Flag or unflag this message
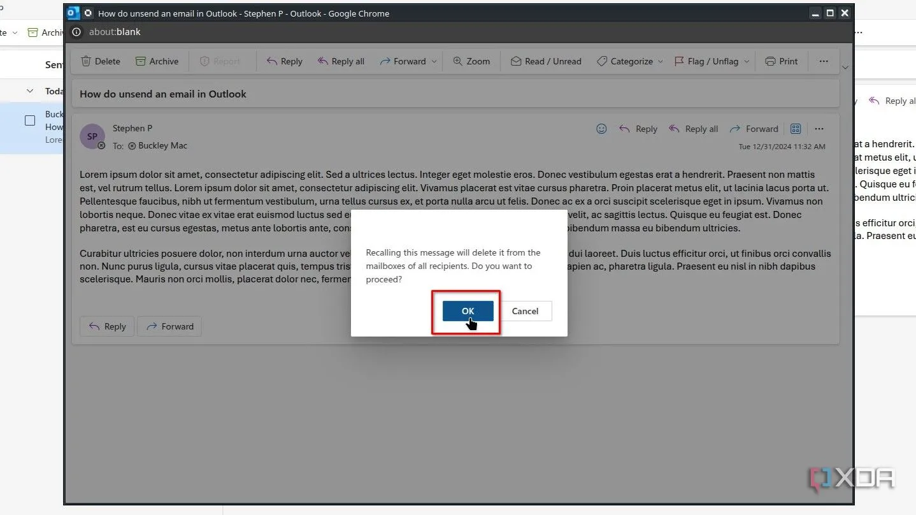This screenshot has height=515, width=916. coord(706,61)
